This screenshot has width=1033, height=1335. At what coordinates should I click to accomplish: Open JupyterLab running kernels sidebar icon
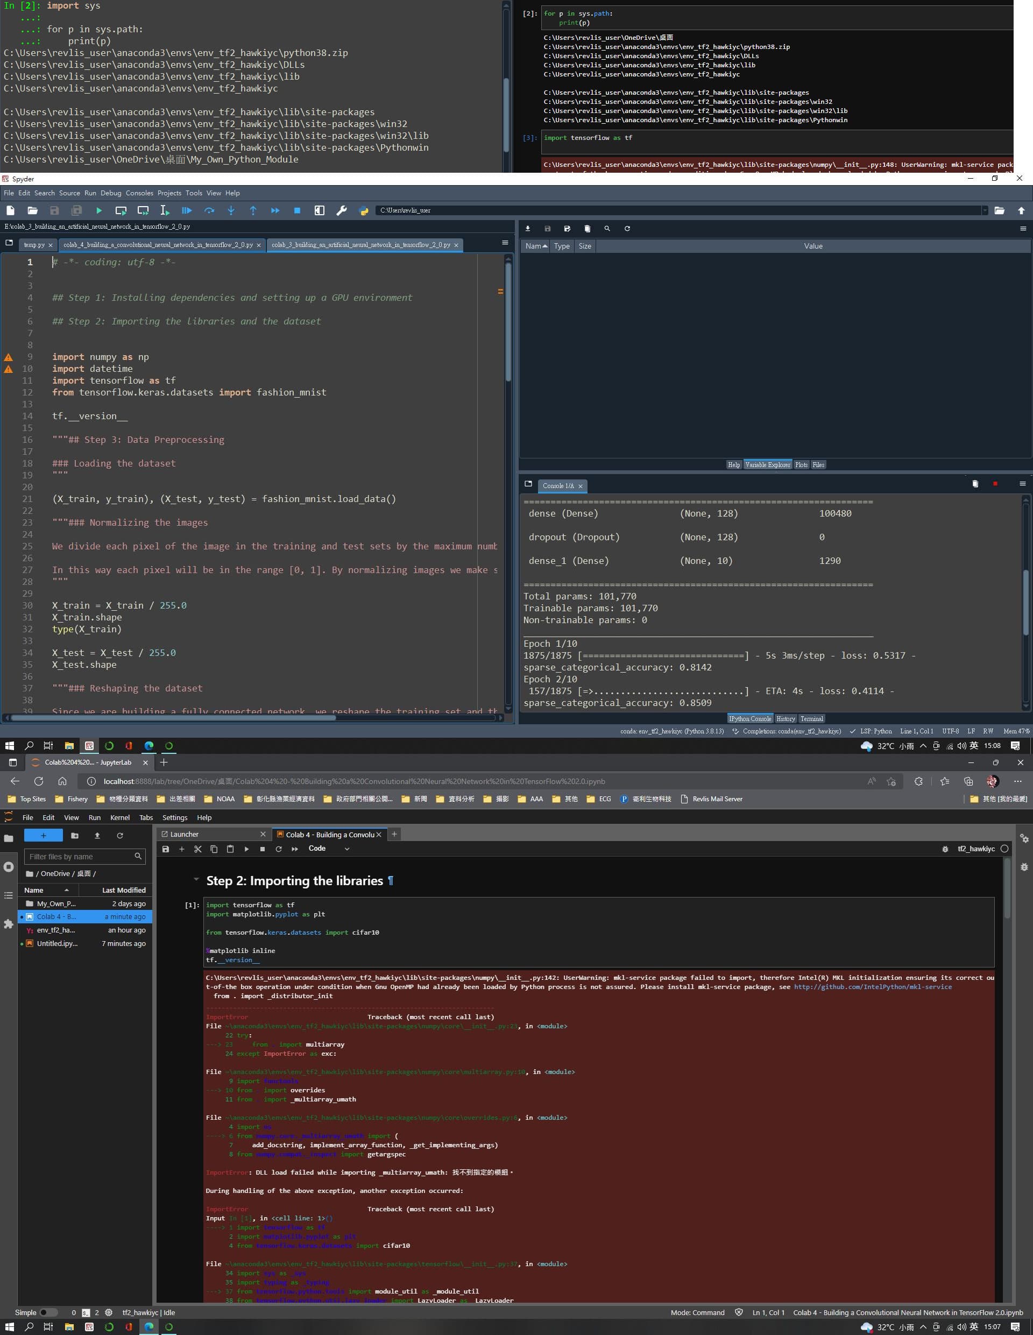click(x=9, y=867)
